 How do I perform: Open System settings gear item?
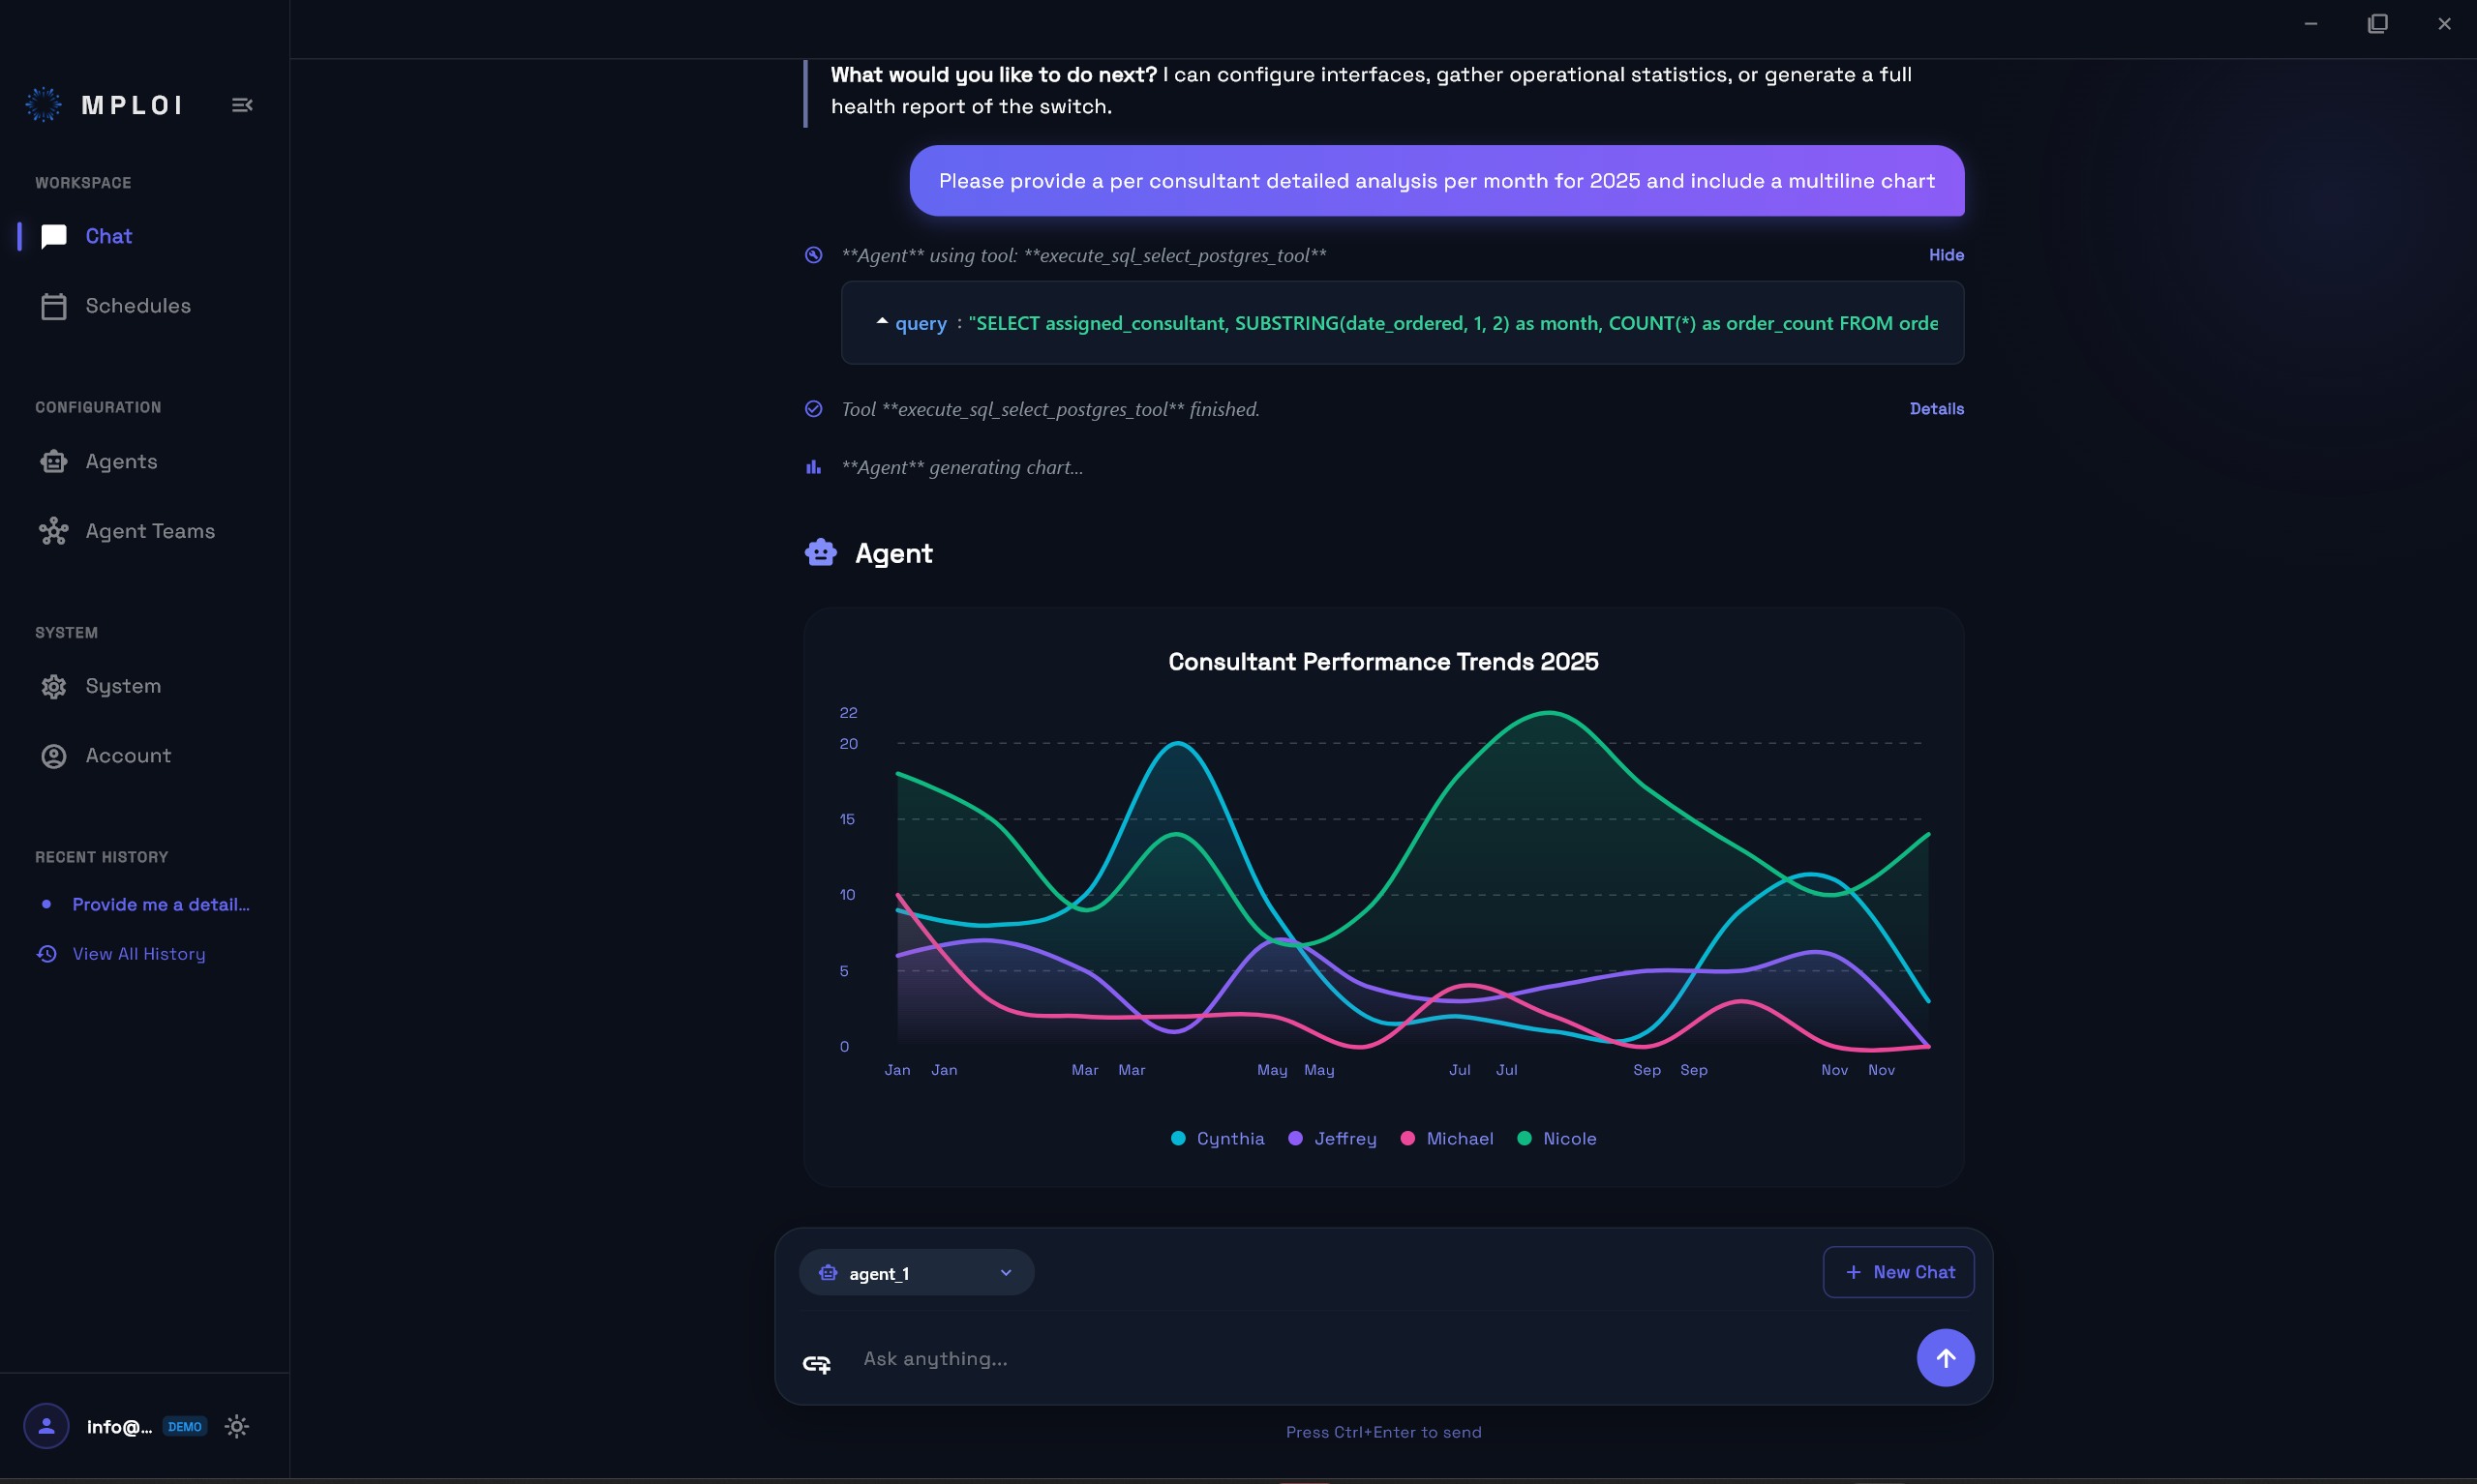point(122,686)
